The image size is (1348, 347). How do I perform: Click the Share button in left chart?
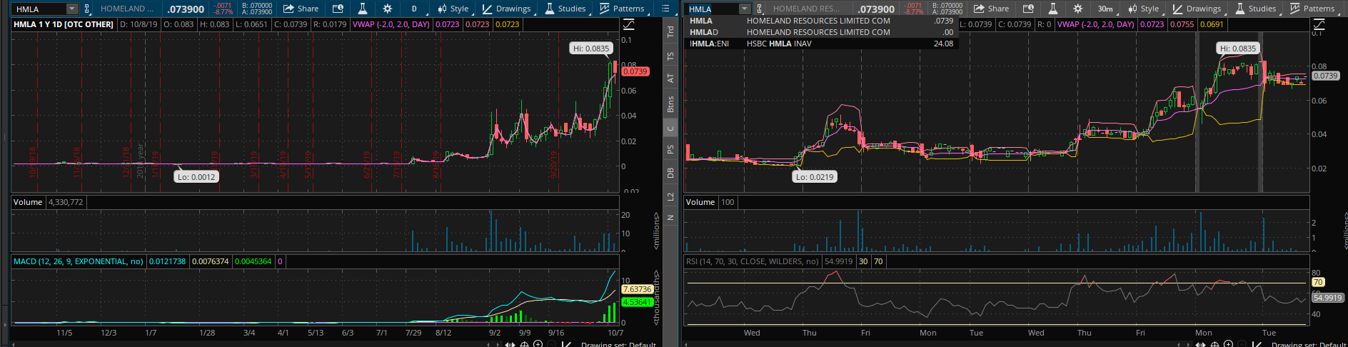click(x=301, y=9)
